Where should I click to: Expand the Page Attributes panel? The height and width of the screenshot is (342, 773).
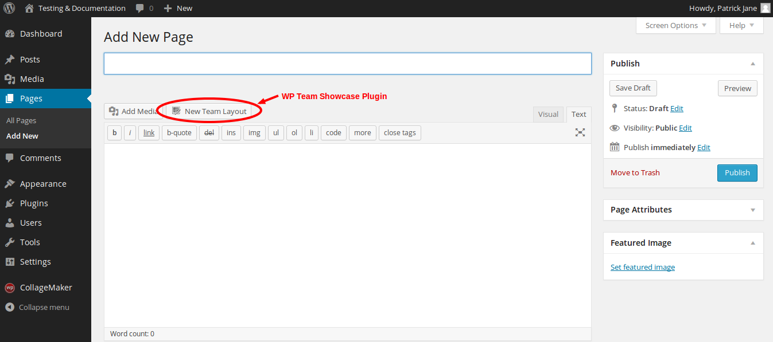[x=753, y=210]
